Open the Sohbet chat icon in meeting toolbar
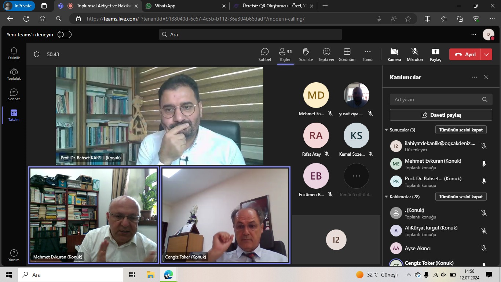The width and height of the screenshot is (501, 282). [x=265, y=54]
